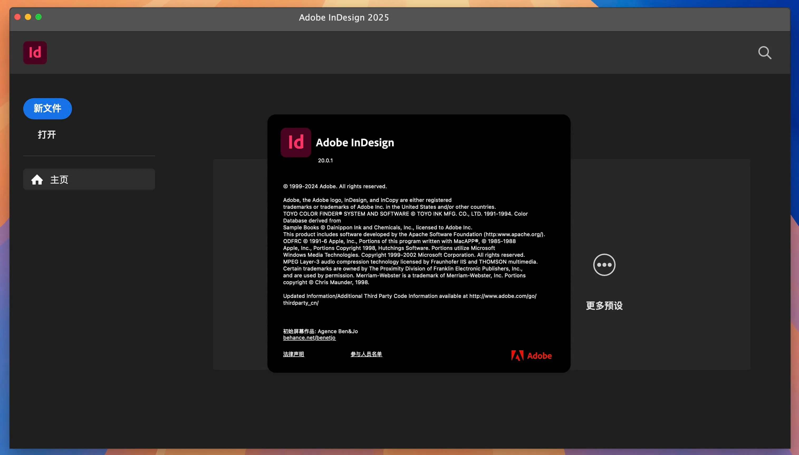This screenshot has height=455, width=799.
Task: Click the 初始屏幕作品: Agence Ben&Jo text
Action: tap(320, 331)
